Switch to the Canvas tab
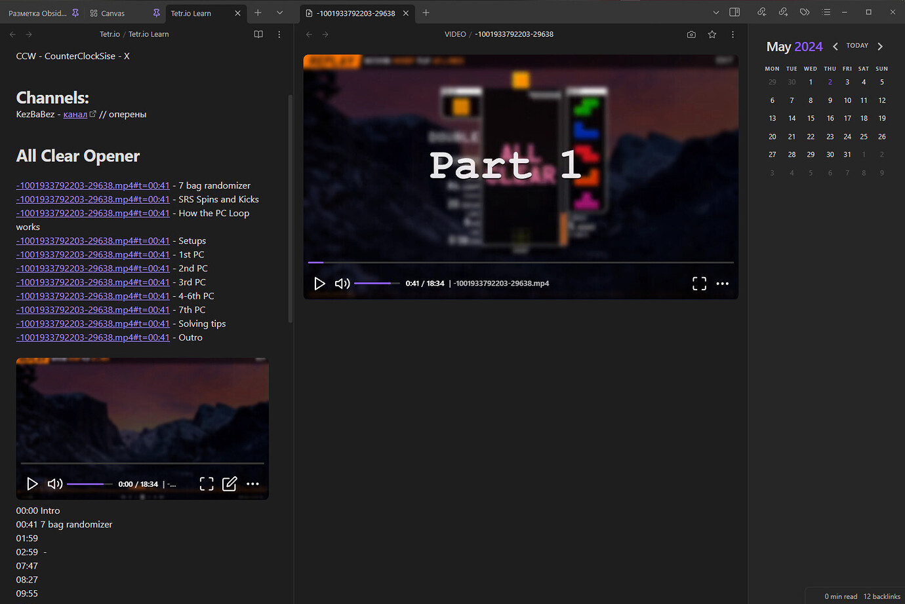Viewport: 905px width, 604px height. 113,13
